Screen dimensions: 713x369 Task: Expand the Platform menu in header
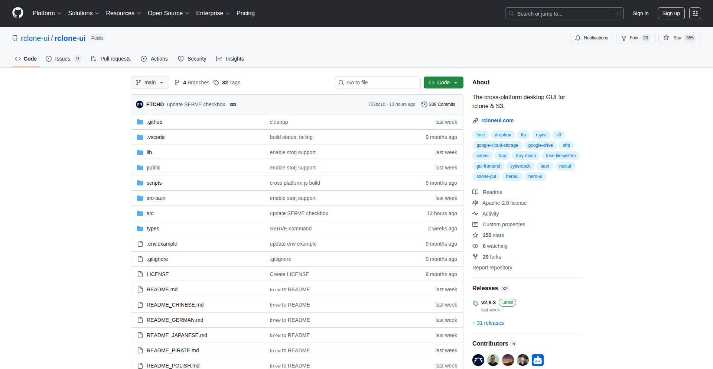[47, 13]
